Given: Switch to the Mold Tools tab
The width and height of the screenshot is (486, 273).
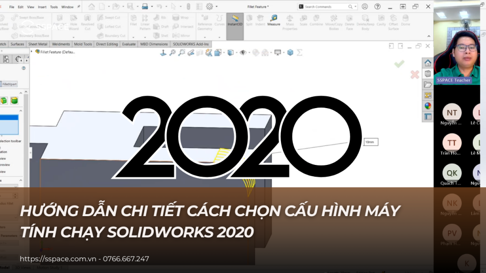Looking at the screenshot, I should 83,44.
